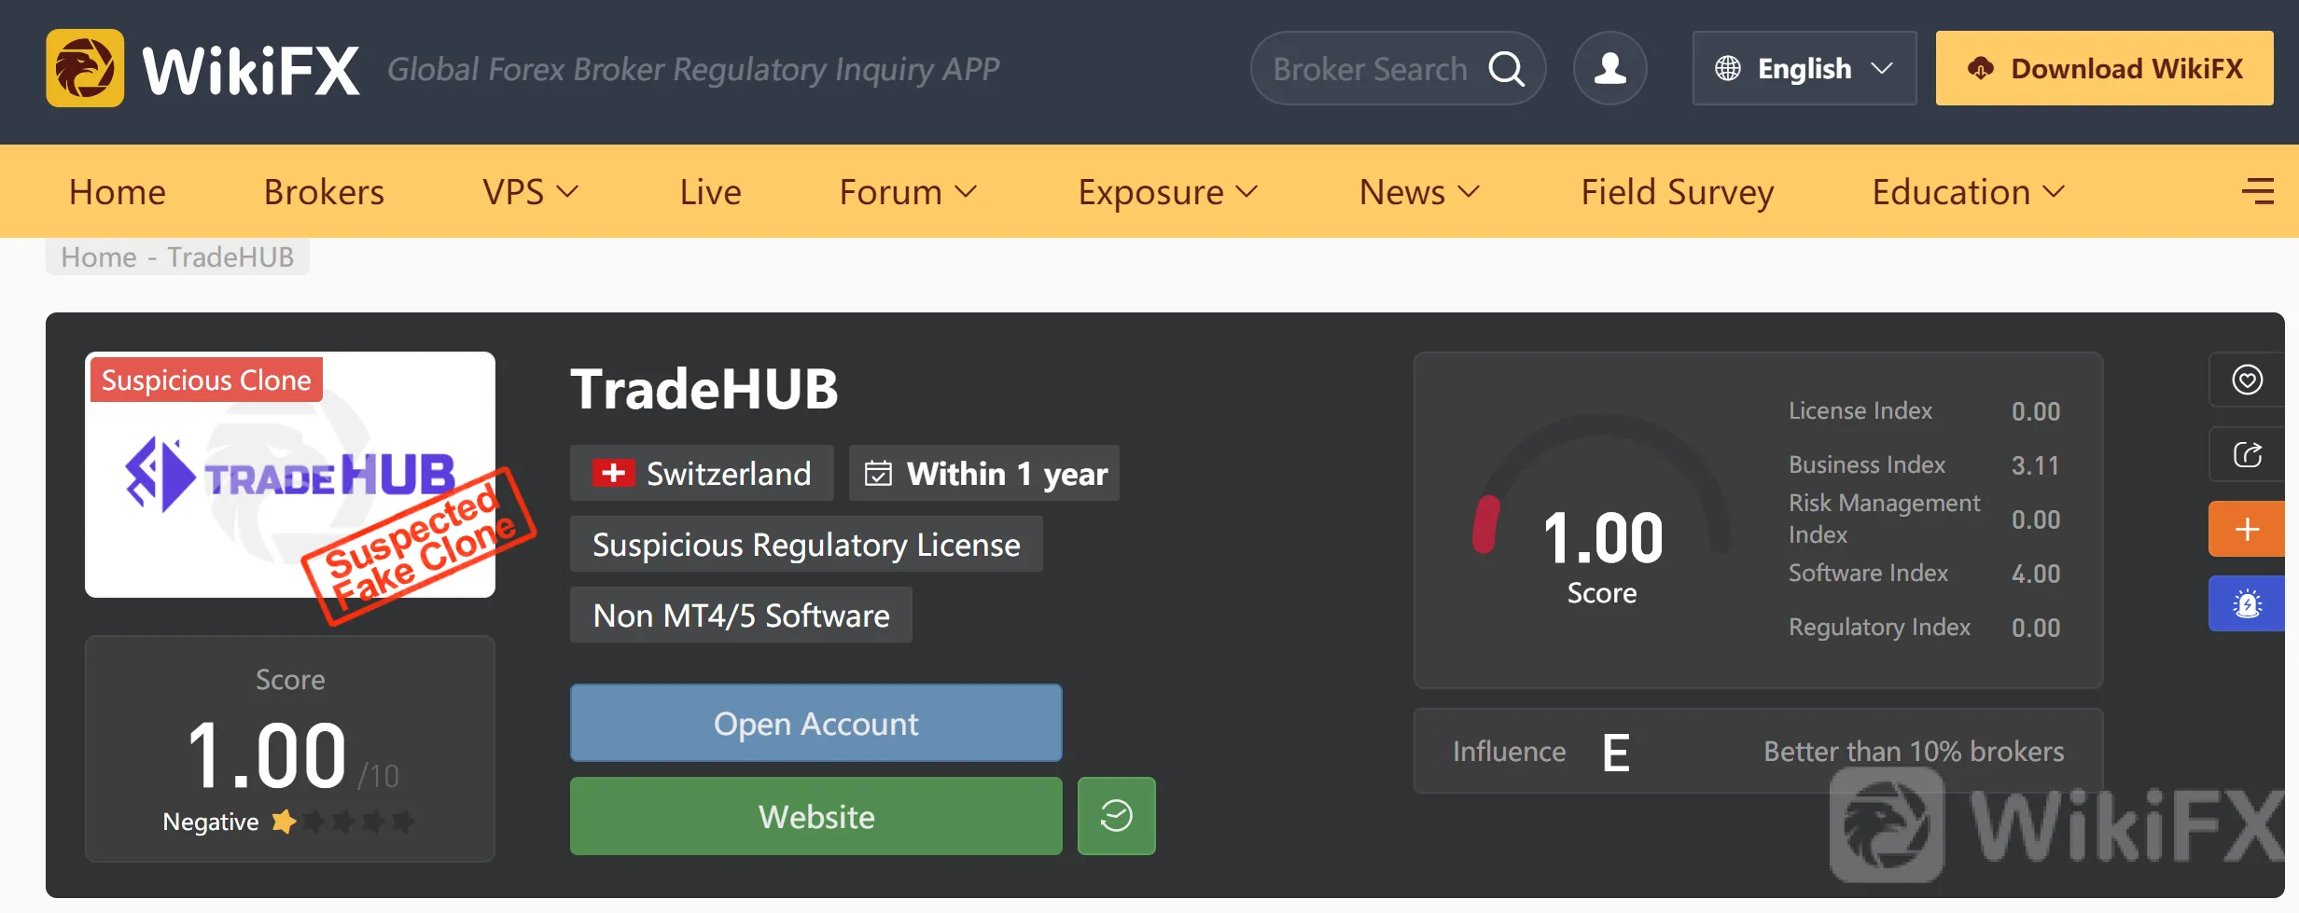The width and height of the screenshot is (2299, 913).
Task: Click the Business Index value 3.11
Action: [x=2035, y=465]
